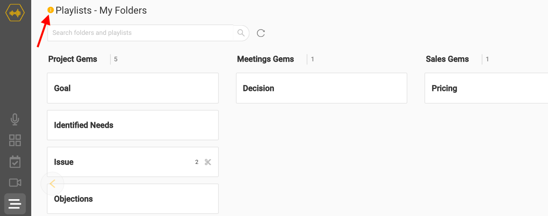This screenshot has height=216, width=548.
Task: Select the playlists menu icon in sidebar
Action: pos(15,204)
